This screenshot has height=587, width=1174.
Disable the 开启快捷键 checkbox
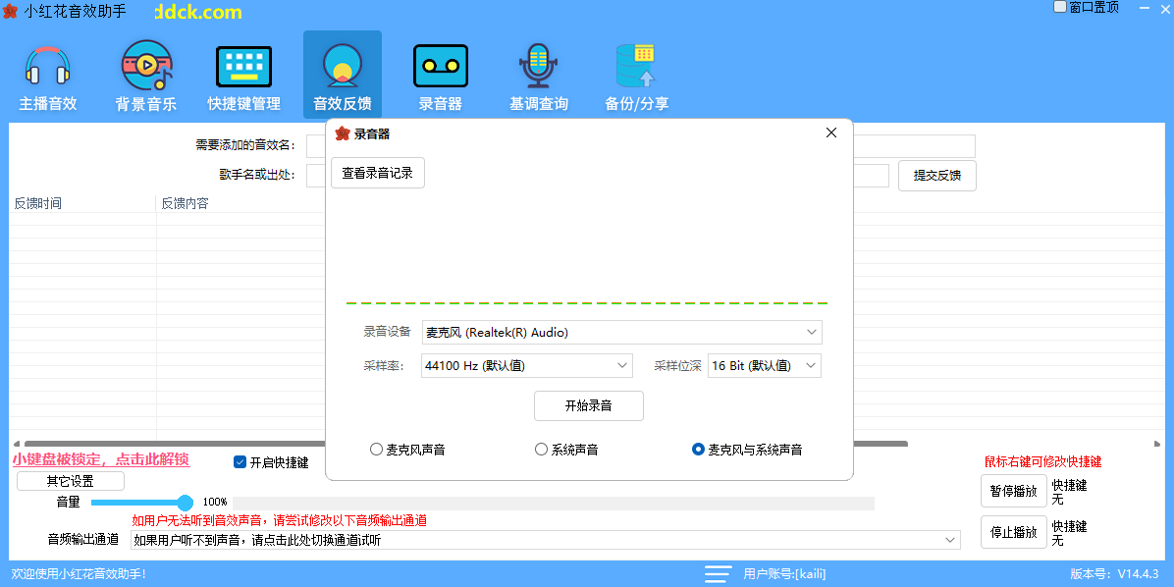point(240,462)
